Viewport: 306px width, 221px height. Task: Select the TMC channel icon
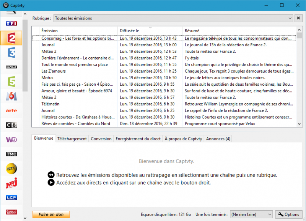pyautogui.click(x=11, y=154)
